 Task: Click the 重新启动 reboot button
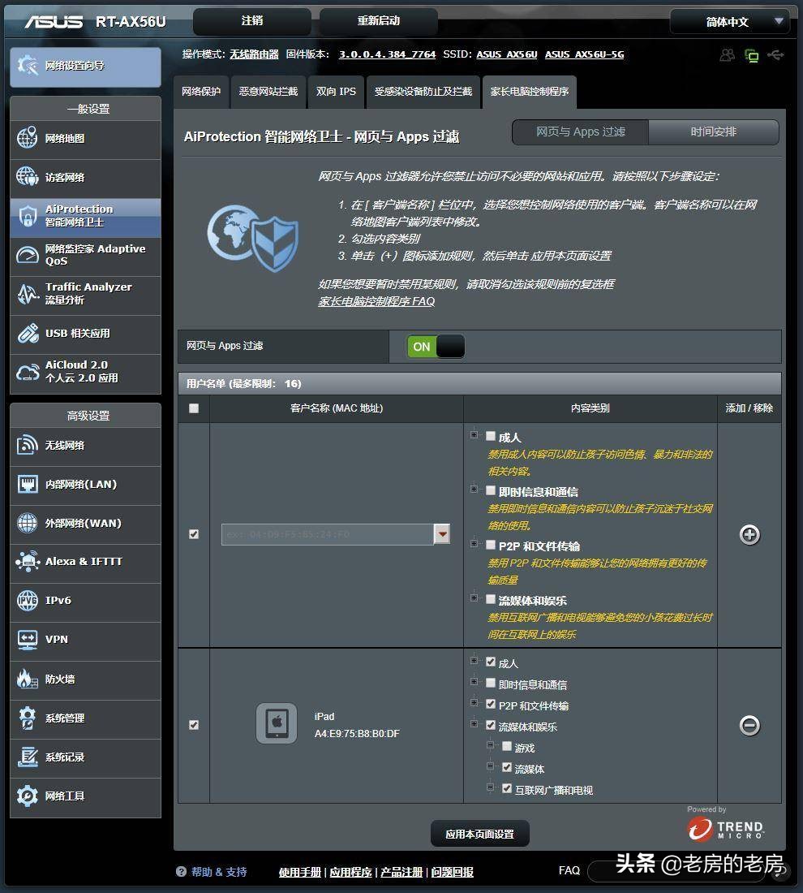click(x=379, y=21)
